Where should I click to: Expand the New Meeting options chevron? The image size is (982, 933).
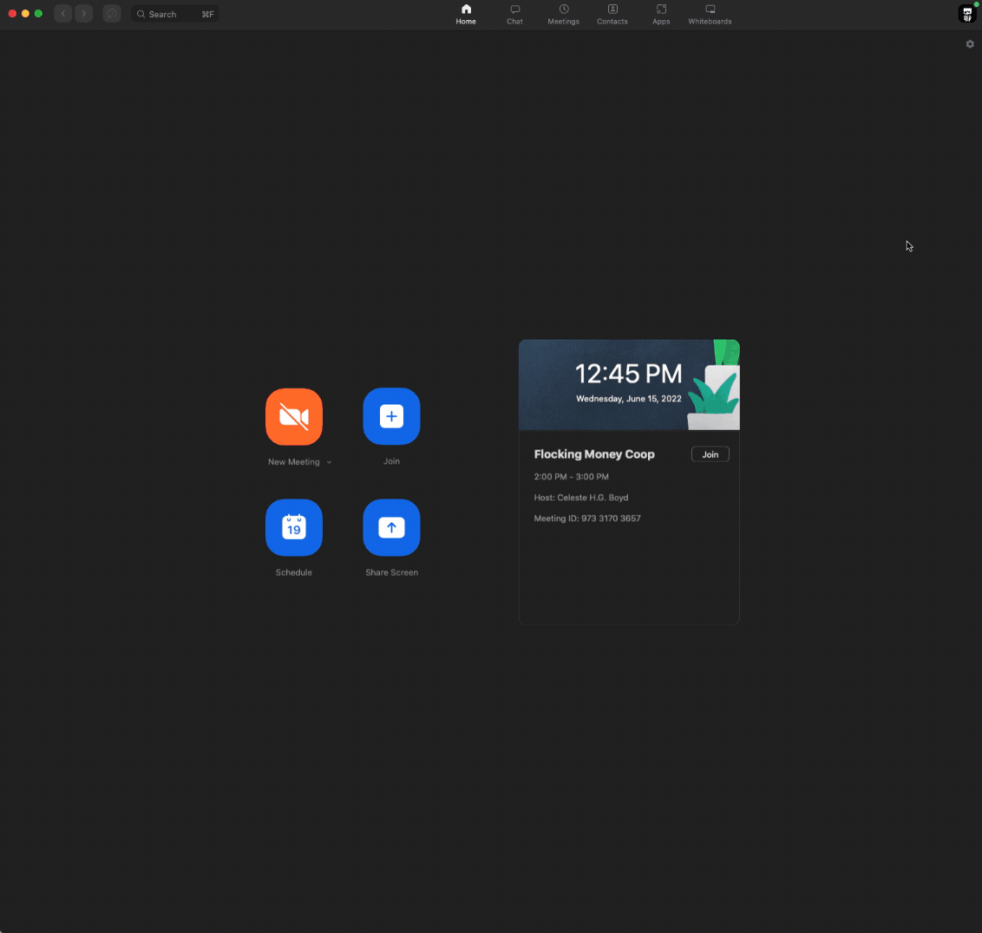[x=329, y=462]
